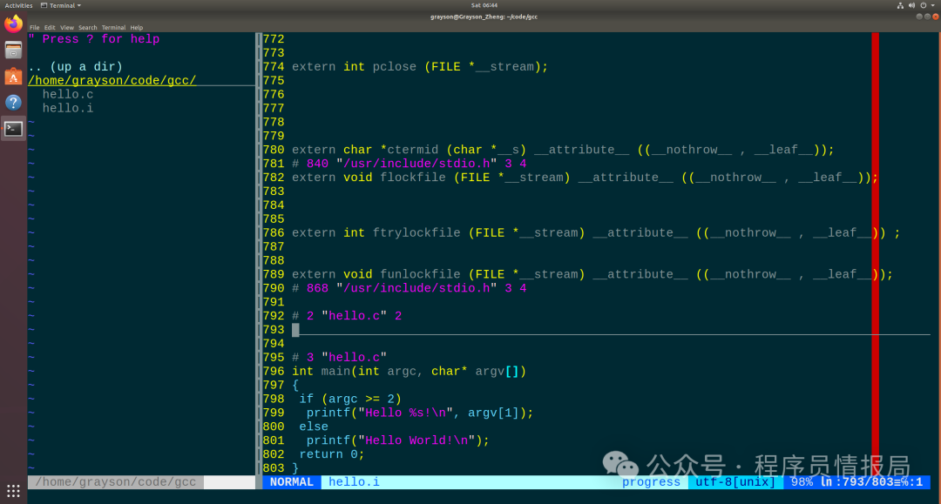The height and width of the screenshot is (504, 941).
Task: Click the NORMAL mode indicator
Action: [292, 482]
